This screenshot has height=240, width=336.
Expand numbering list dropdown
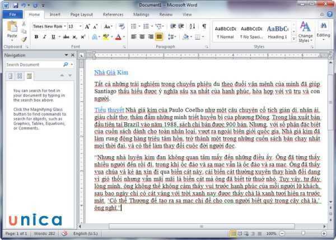point(152,26)
